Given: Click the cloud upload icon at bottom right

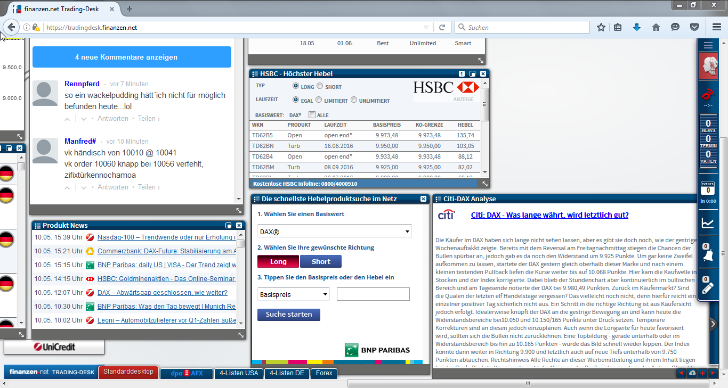Looking at the screenshot, I should (x=692, y=373).
